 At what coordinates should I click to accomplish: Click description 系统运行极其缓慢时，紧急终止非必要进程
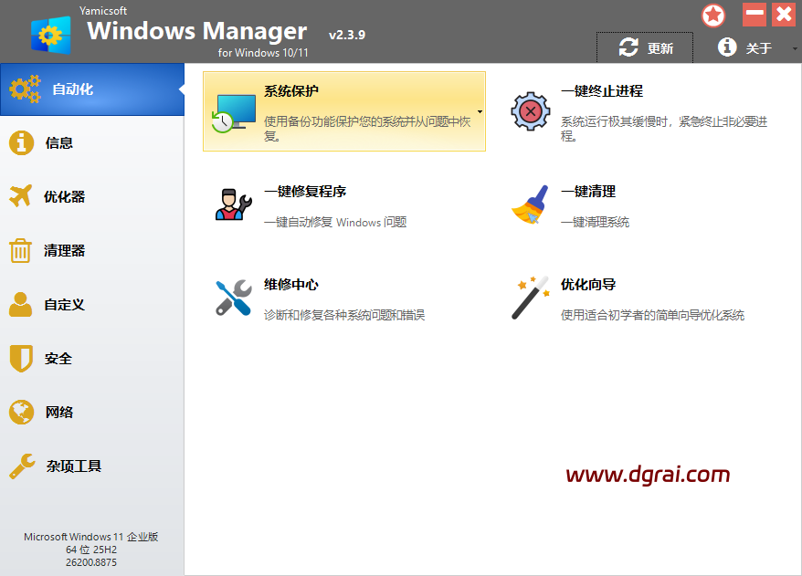tap(664, 129)
